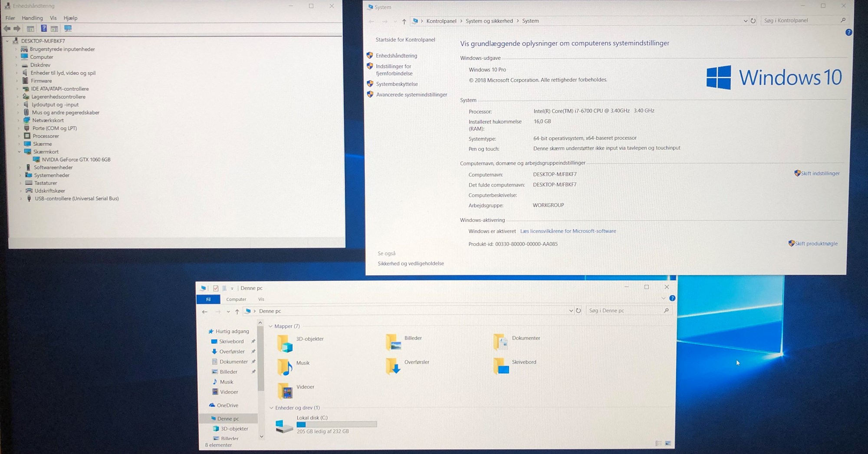Open the Systembeskyttelse link

coord(397,84)
